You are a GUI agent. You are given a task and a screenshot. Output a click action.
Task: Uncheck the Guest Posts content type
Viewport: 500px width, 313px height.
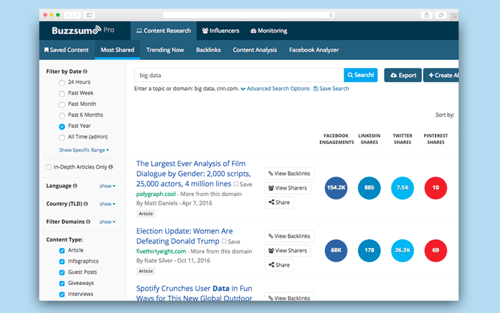(62, 272)
